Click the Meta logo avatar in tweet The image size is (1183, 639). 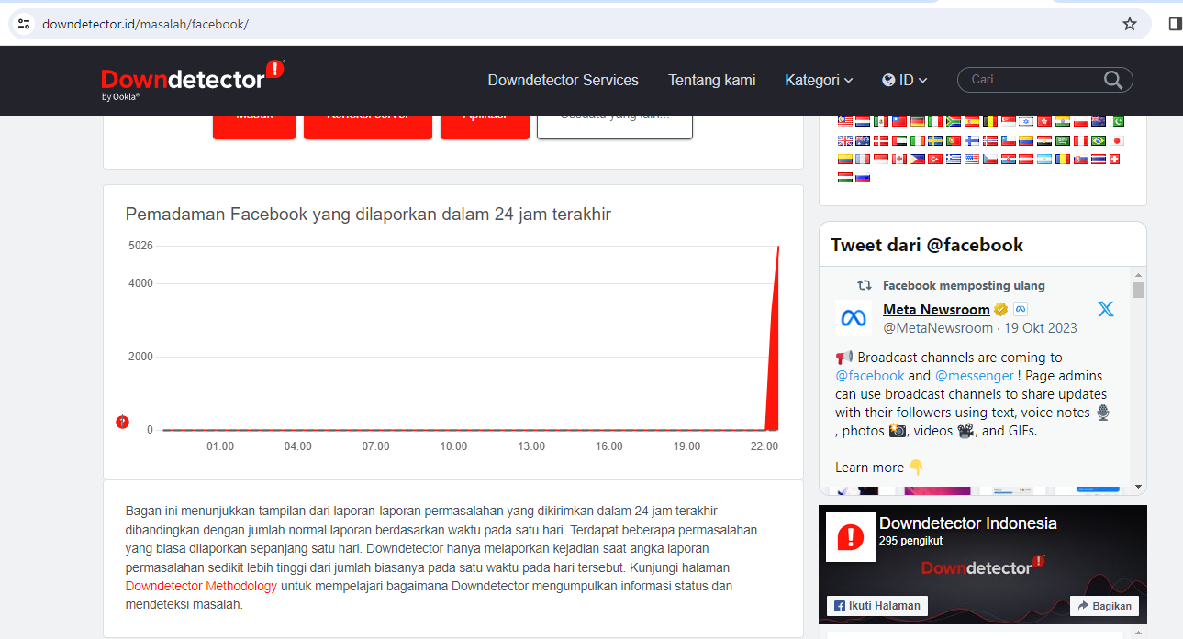coord(854,318)
